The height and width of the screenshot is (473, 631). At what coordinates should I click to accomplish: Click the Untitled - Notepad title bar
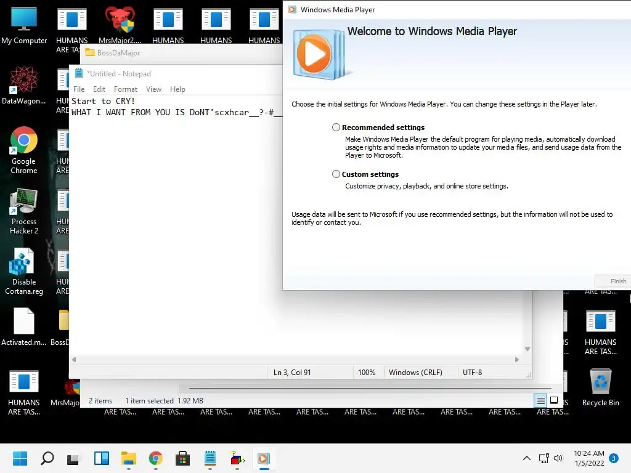177,74
